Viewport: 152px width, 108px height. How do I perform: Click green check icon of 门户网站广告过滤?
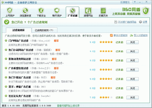(x=6, y=40)
